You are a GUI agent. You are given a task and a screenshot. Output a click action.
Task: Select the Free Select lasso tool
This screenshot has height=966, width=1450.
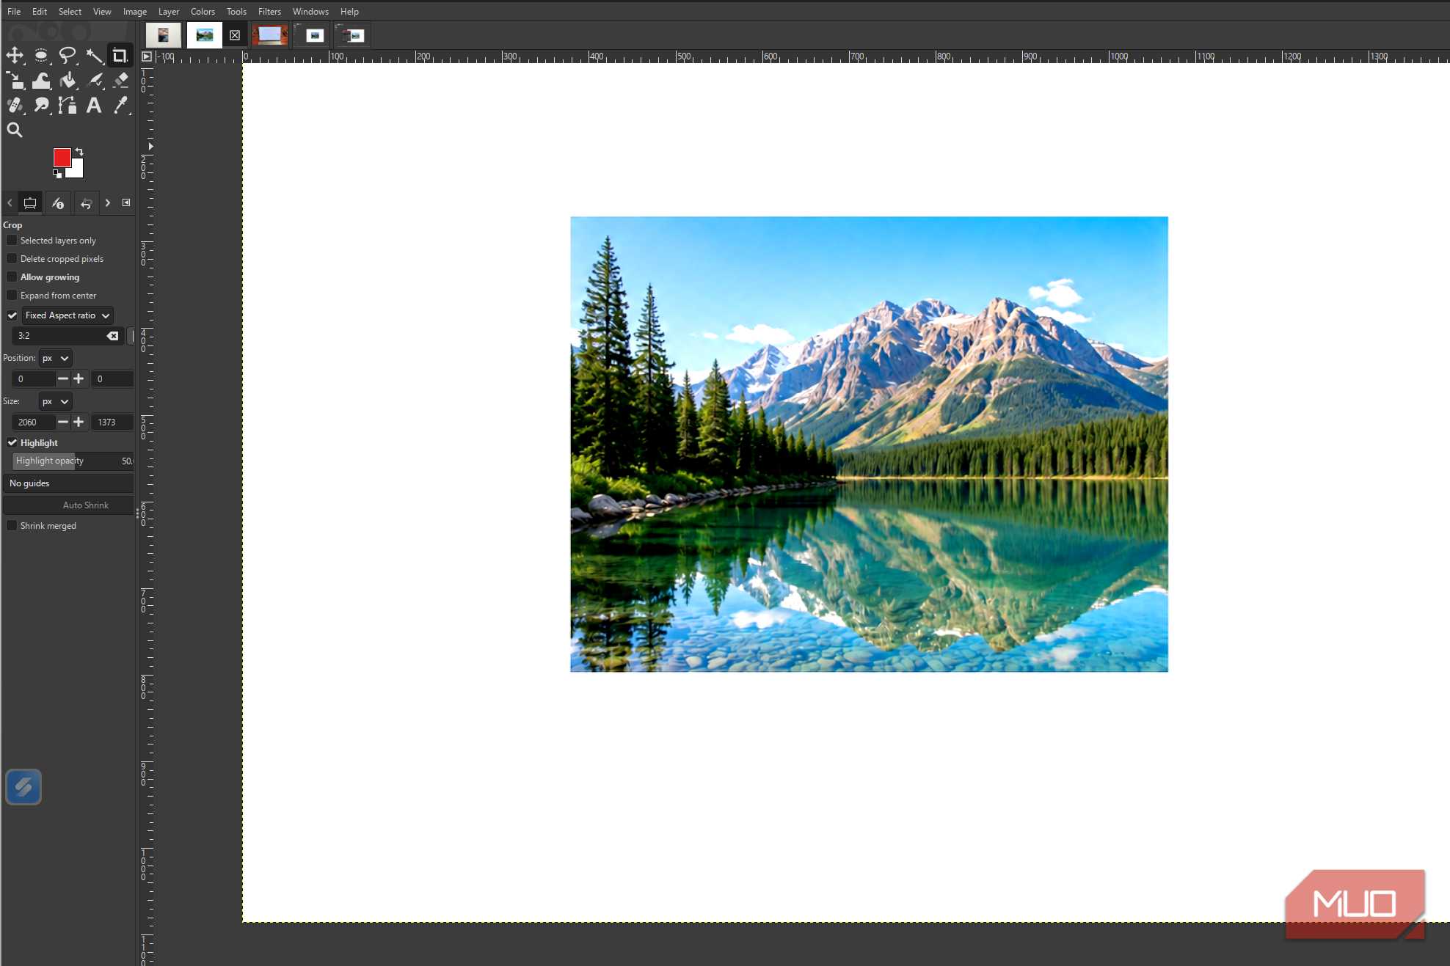pos(68,55)
